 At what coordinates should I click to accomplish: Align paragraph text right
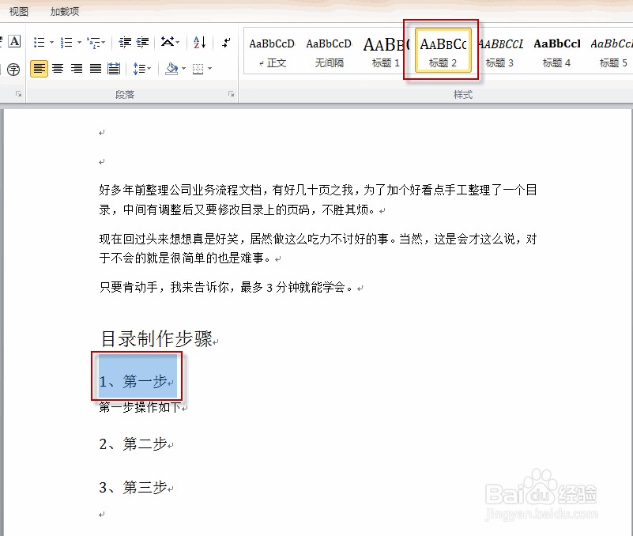[77, 69]
